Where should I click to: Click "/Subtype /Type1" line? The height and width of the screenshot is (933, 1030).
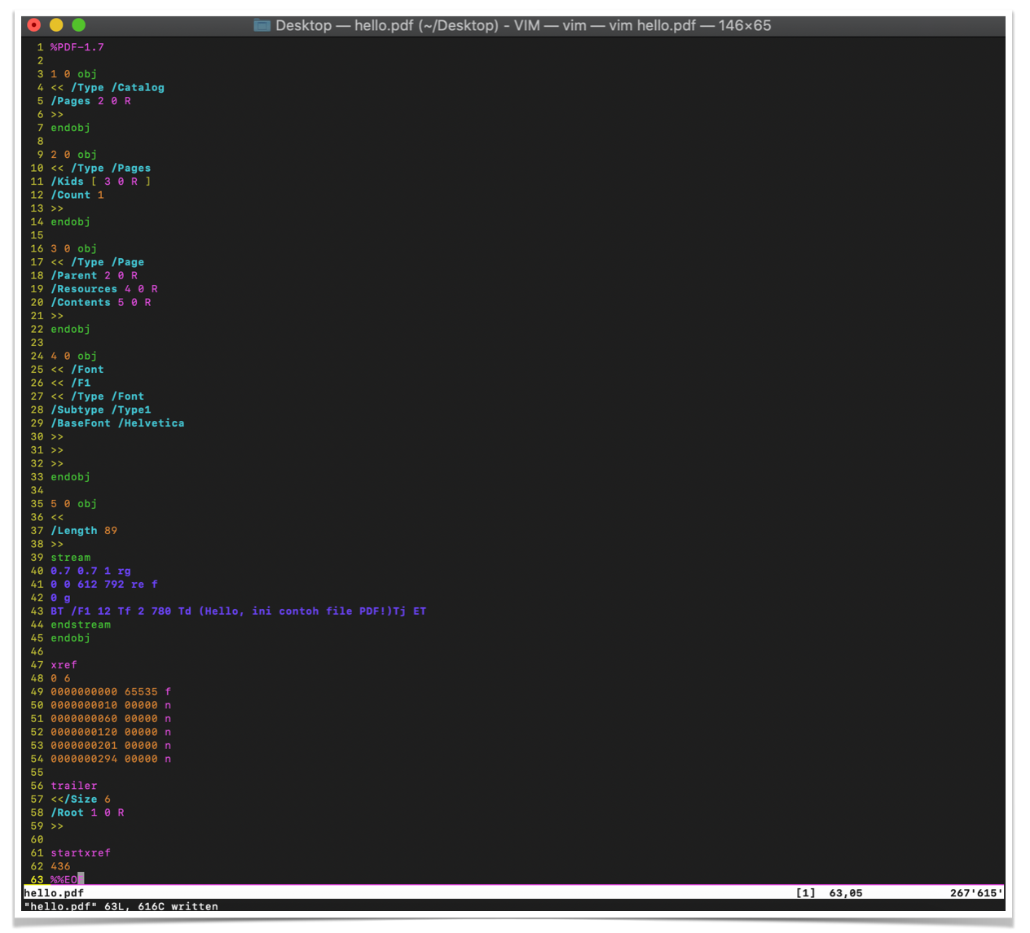coord(101,410)
